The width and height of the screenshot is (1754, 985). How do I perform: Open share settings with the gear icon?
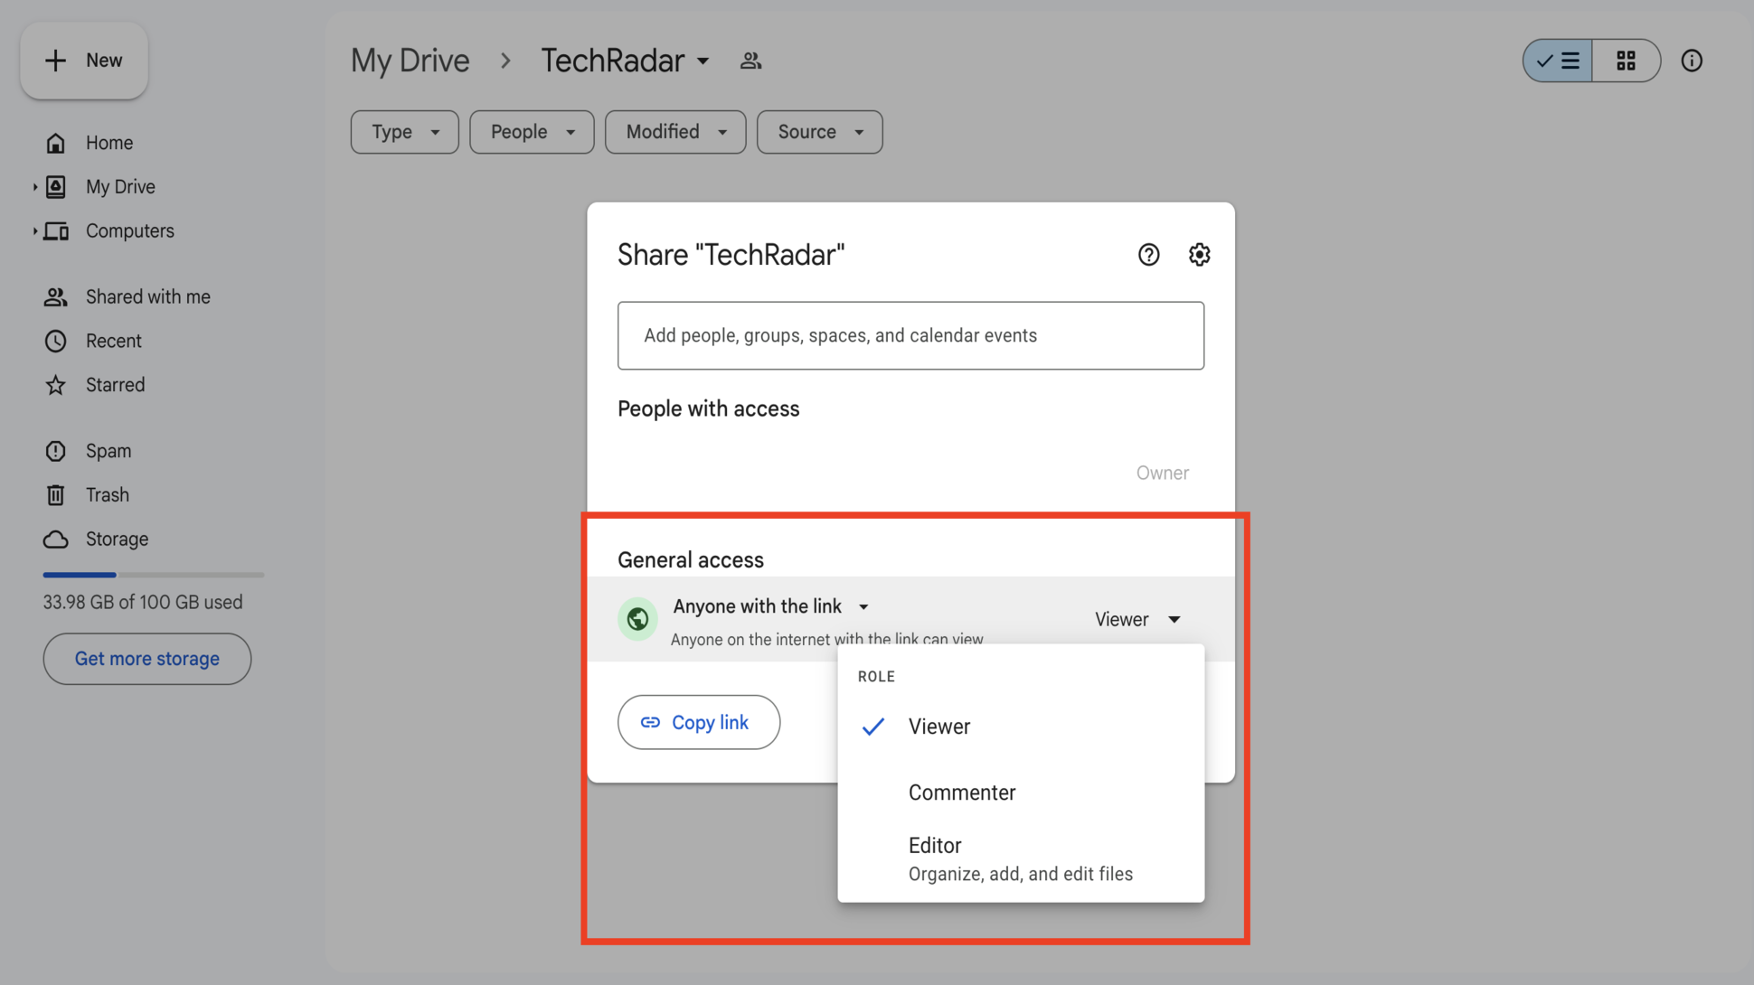pyautogui.click(x=1199, y=255)
